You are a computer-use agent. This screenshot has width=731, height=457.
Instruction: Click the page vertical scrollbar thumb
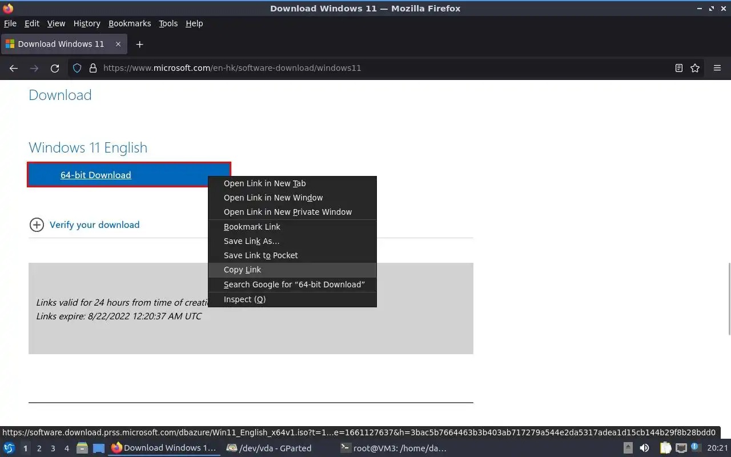point(729,298)
